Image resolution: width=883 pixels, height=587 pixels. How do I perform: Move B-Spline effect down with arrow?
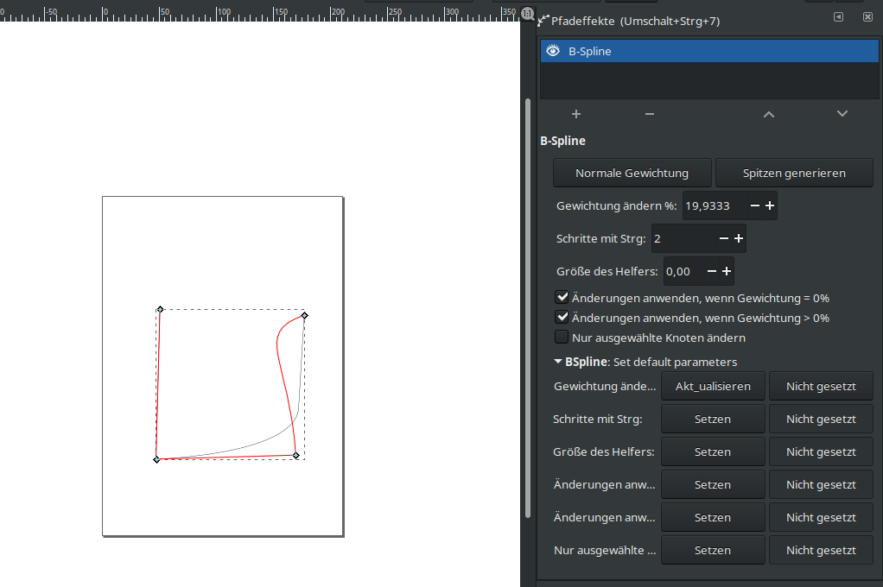point(842,114)
